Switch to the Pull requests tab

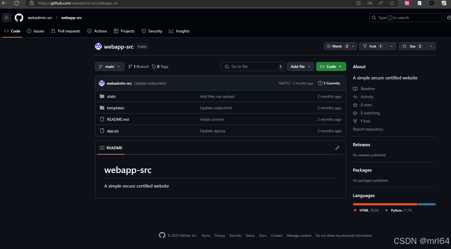pyautogui.click(x=66, y=31)
